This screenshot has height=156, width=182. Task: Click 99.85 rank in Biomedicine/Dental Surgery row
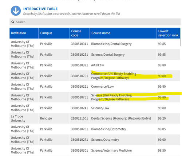coord(162,44)
